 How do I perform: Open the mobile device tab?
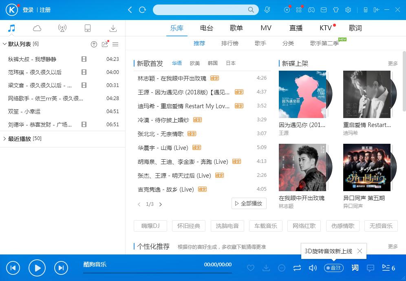click(x=88, y=28)
